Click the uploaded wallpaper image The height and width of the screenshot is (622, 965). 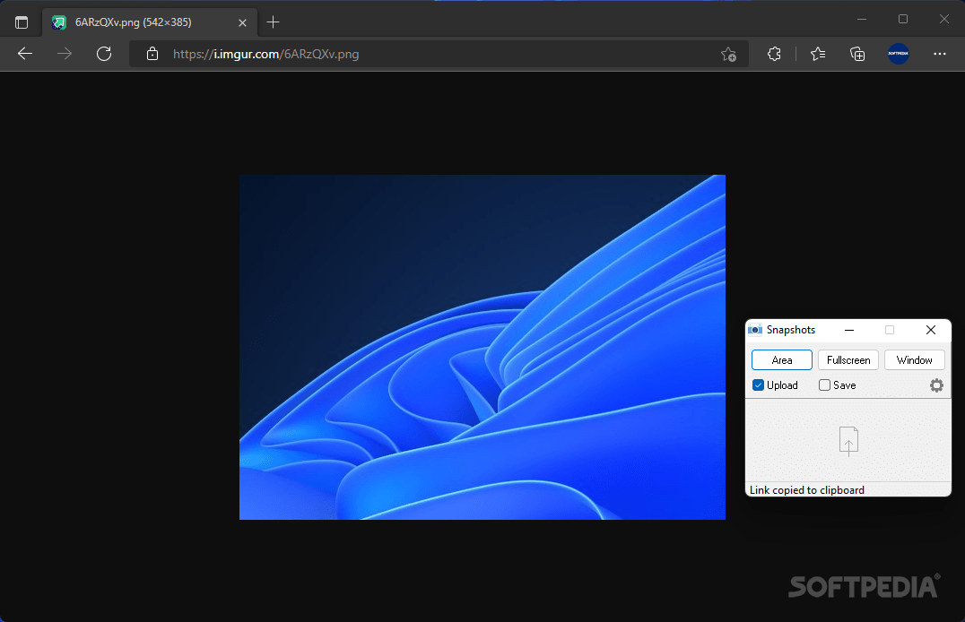[x=482, y=347]
